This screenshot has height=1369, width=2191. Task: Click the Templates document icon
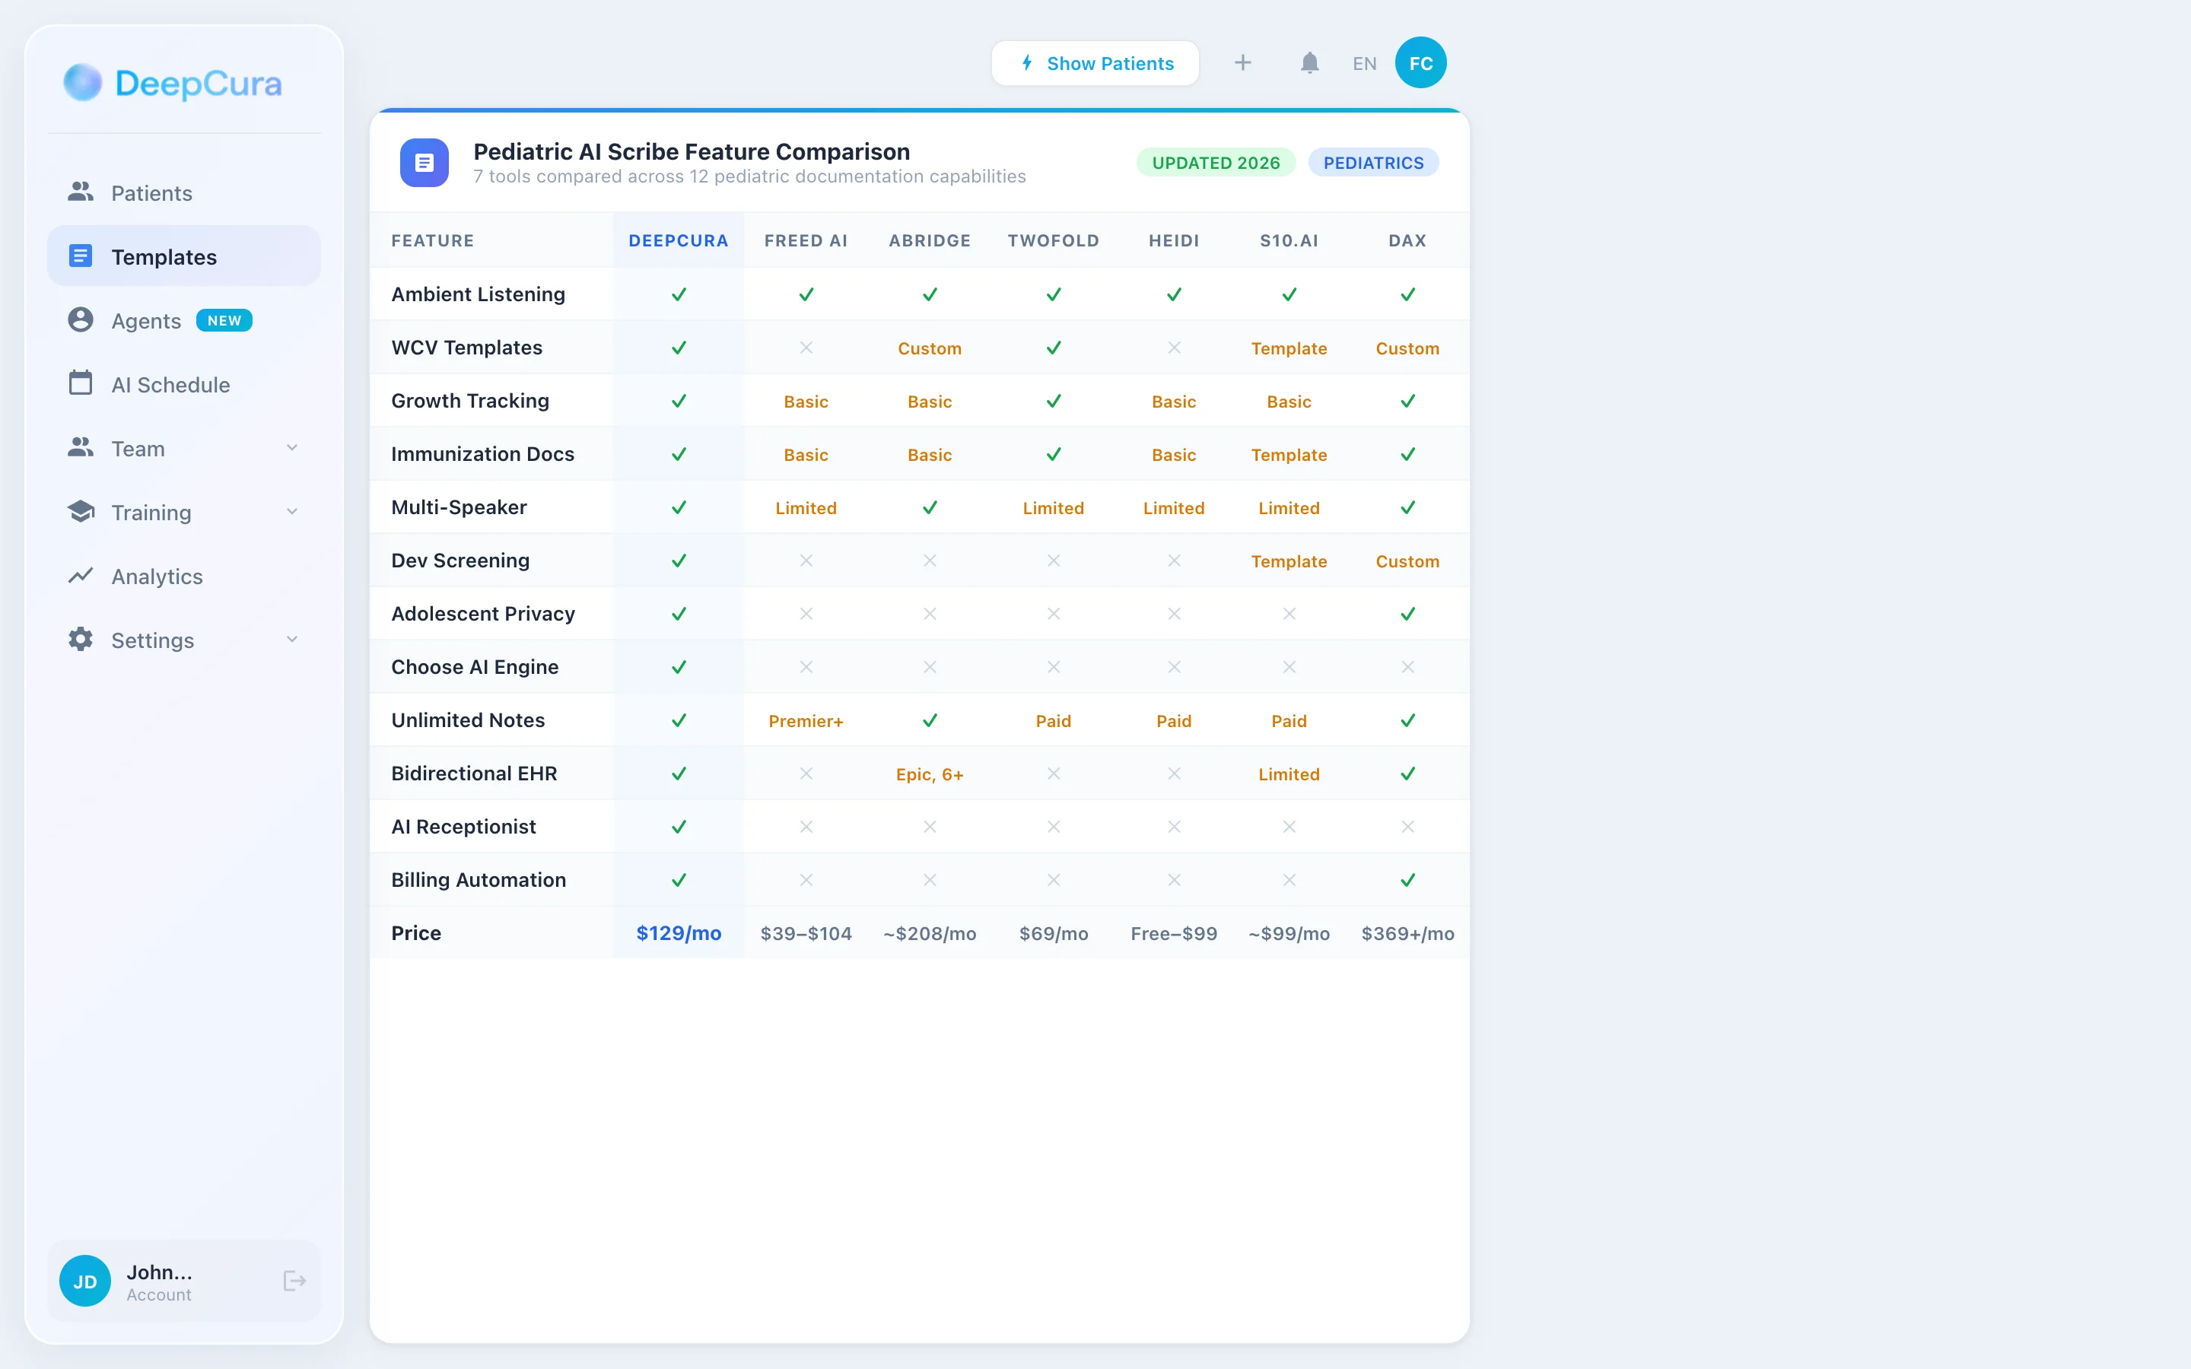coord(81,256)
